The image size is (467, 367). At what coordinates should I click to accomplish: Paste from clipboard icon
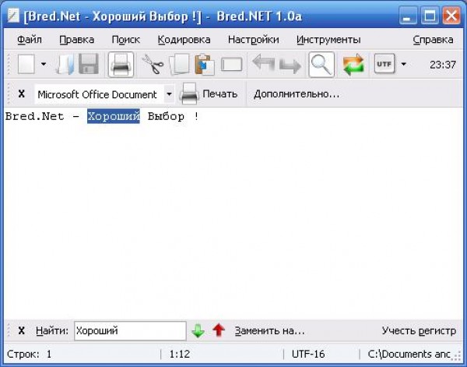(205, 64)
